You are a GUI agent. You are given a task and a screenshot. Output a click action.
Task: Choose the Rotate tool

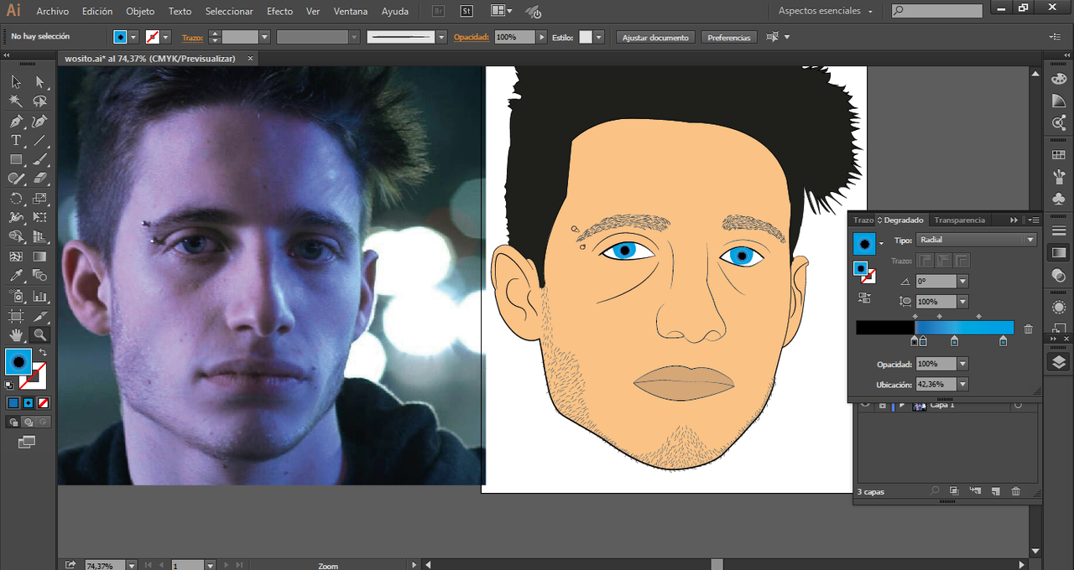point(16,199)
